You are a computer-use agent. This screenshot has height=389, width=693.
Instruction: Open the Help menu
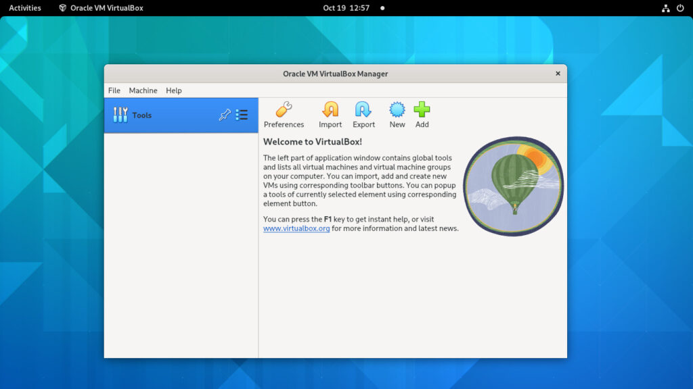tap(174, 90)
